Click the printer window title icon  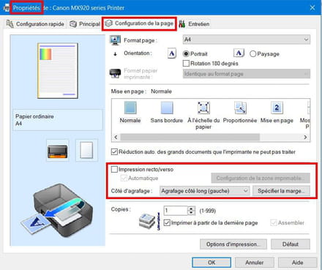tap(6, 7)
